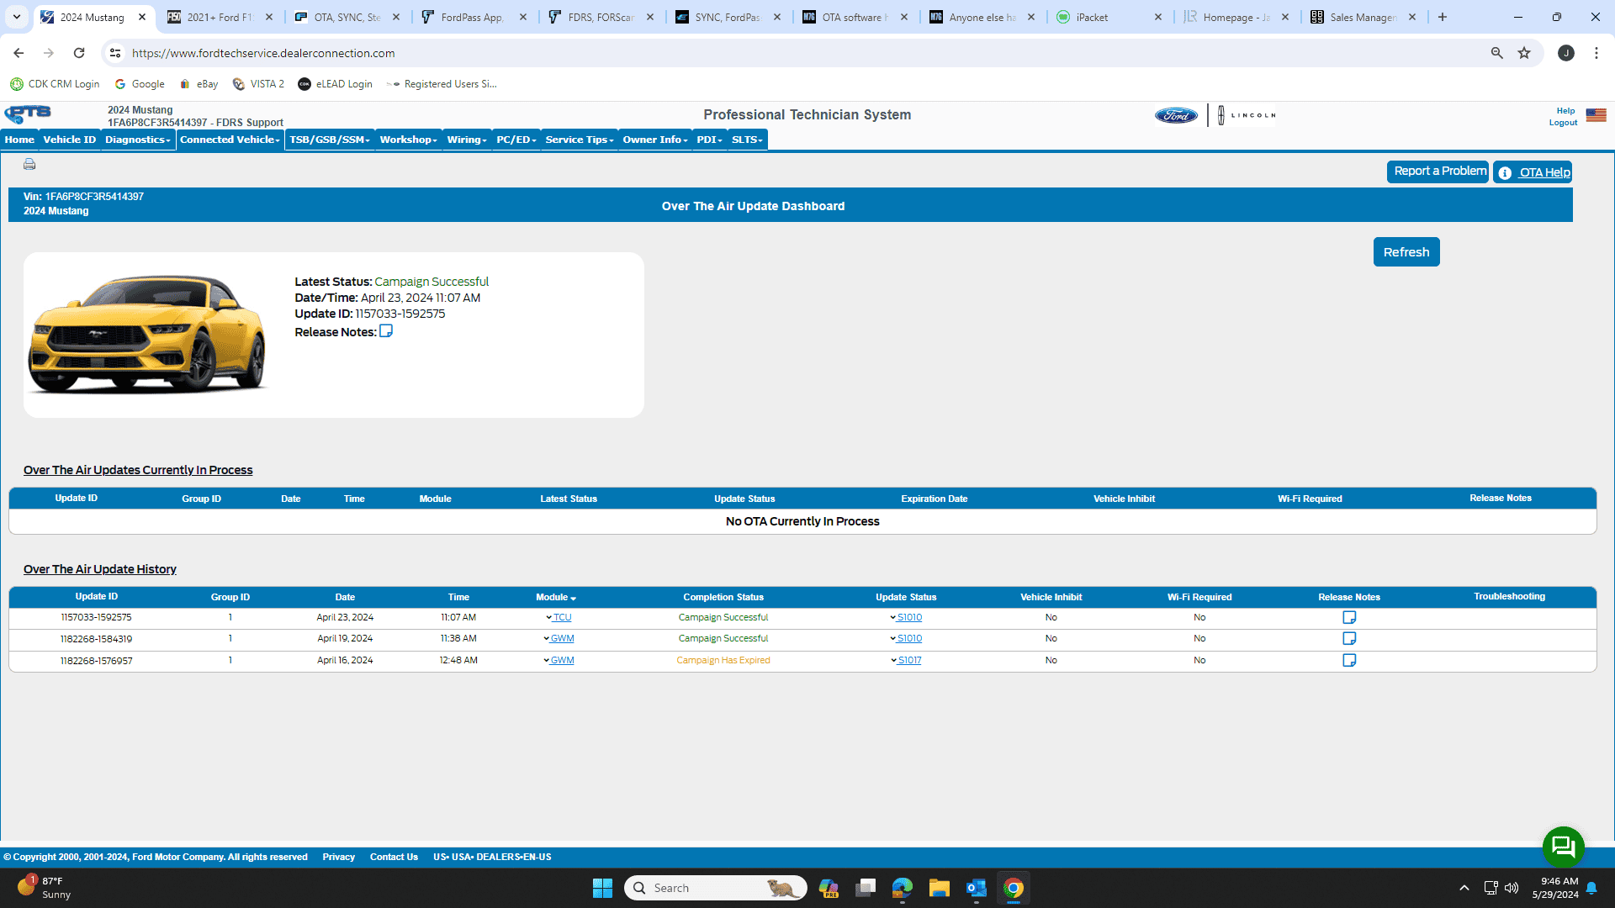This screenshot has height=908, width=1615.
Task: Click the Windows taskbar Search box
Action: click(x=716, y=888)
